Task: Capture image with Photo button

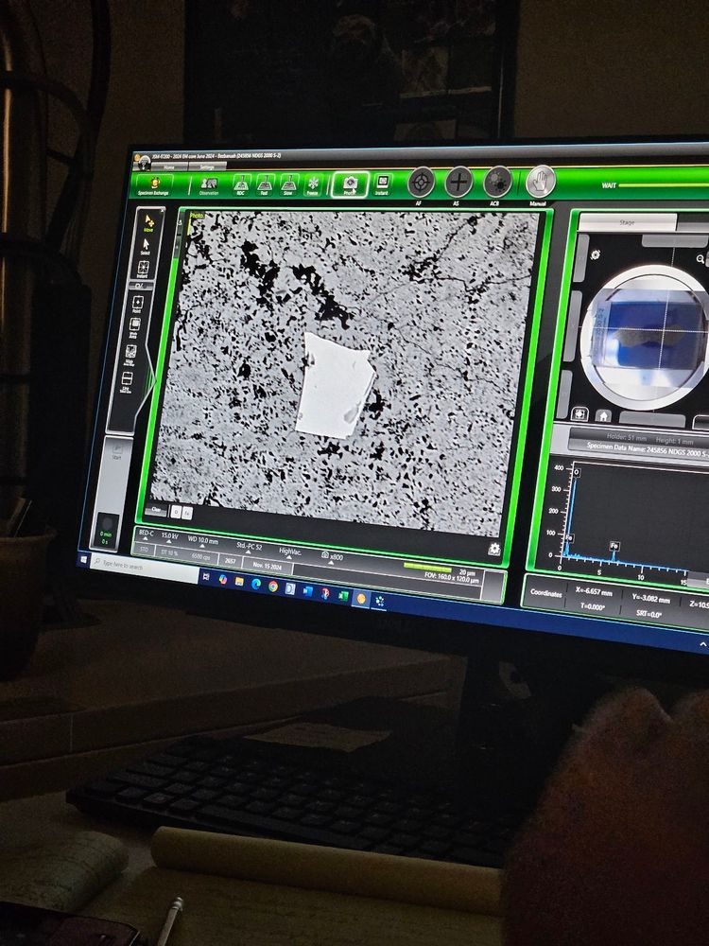Action: pyautogui.click(x=350, y=185)
